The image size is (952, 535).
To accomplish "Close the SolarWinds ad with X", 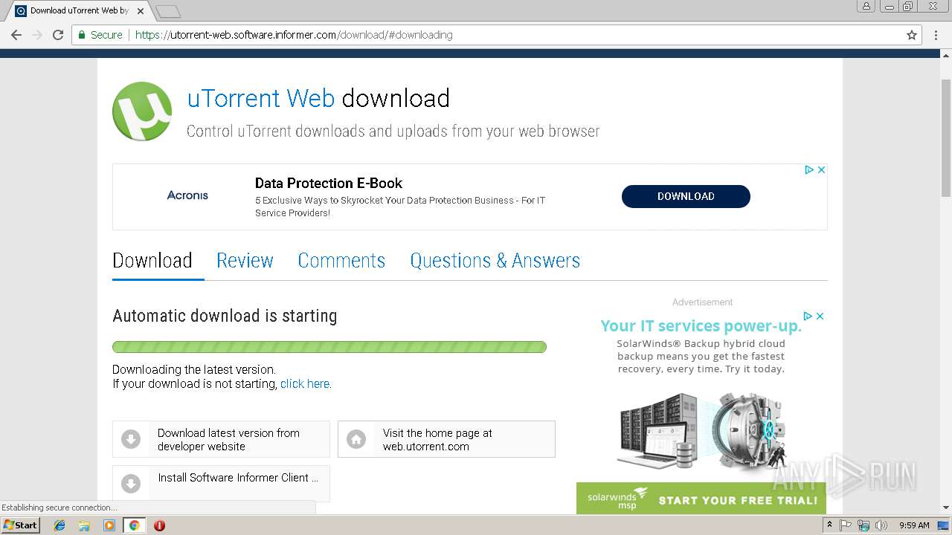I will click(x=820, y=316).
